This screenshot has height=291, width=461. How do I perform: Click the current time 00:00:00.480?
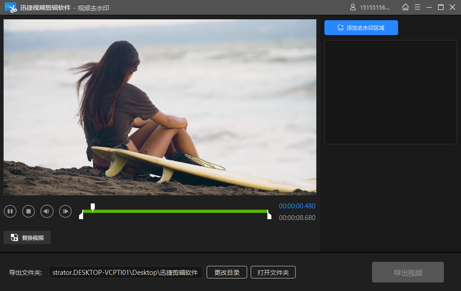[297, 206]
